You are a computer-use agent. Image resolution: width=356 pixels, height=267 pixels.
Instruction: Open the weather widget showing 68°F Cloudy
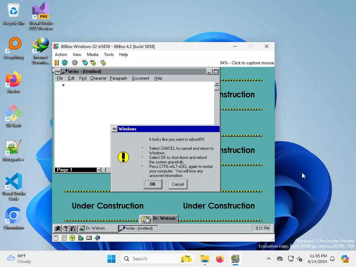[19, 259]
